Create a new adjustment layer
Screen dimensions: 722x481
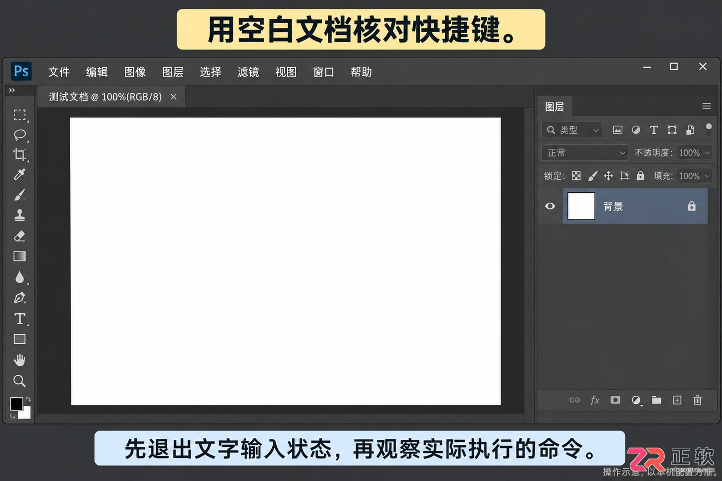(636, 400)
